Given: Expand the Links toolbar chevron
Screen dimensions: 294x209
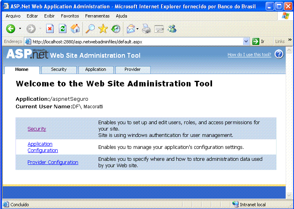Looking at the screenshot, I should coord(290,40).
